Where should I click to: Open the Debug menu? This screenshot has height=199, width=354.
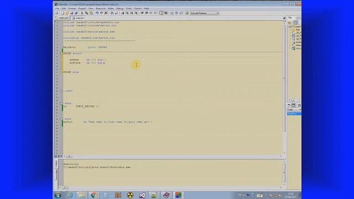coord(119,9)
